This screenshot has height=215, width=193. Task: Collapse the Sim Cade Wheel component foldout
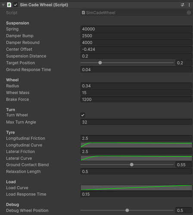click(x=3, y=5)
